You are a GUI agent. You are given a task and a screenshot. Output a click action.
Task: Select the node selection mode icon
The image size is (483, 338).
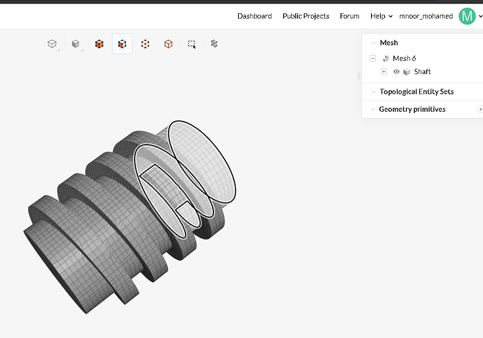[x=145, y=44]
